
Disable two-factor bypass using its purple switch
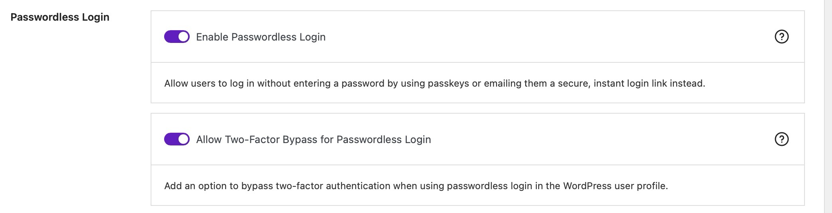coord(177,139)
